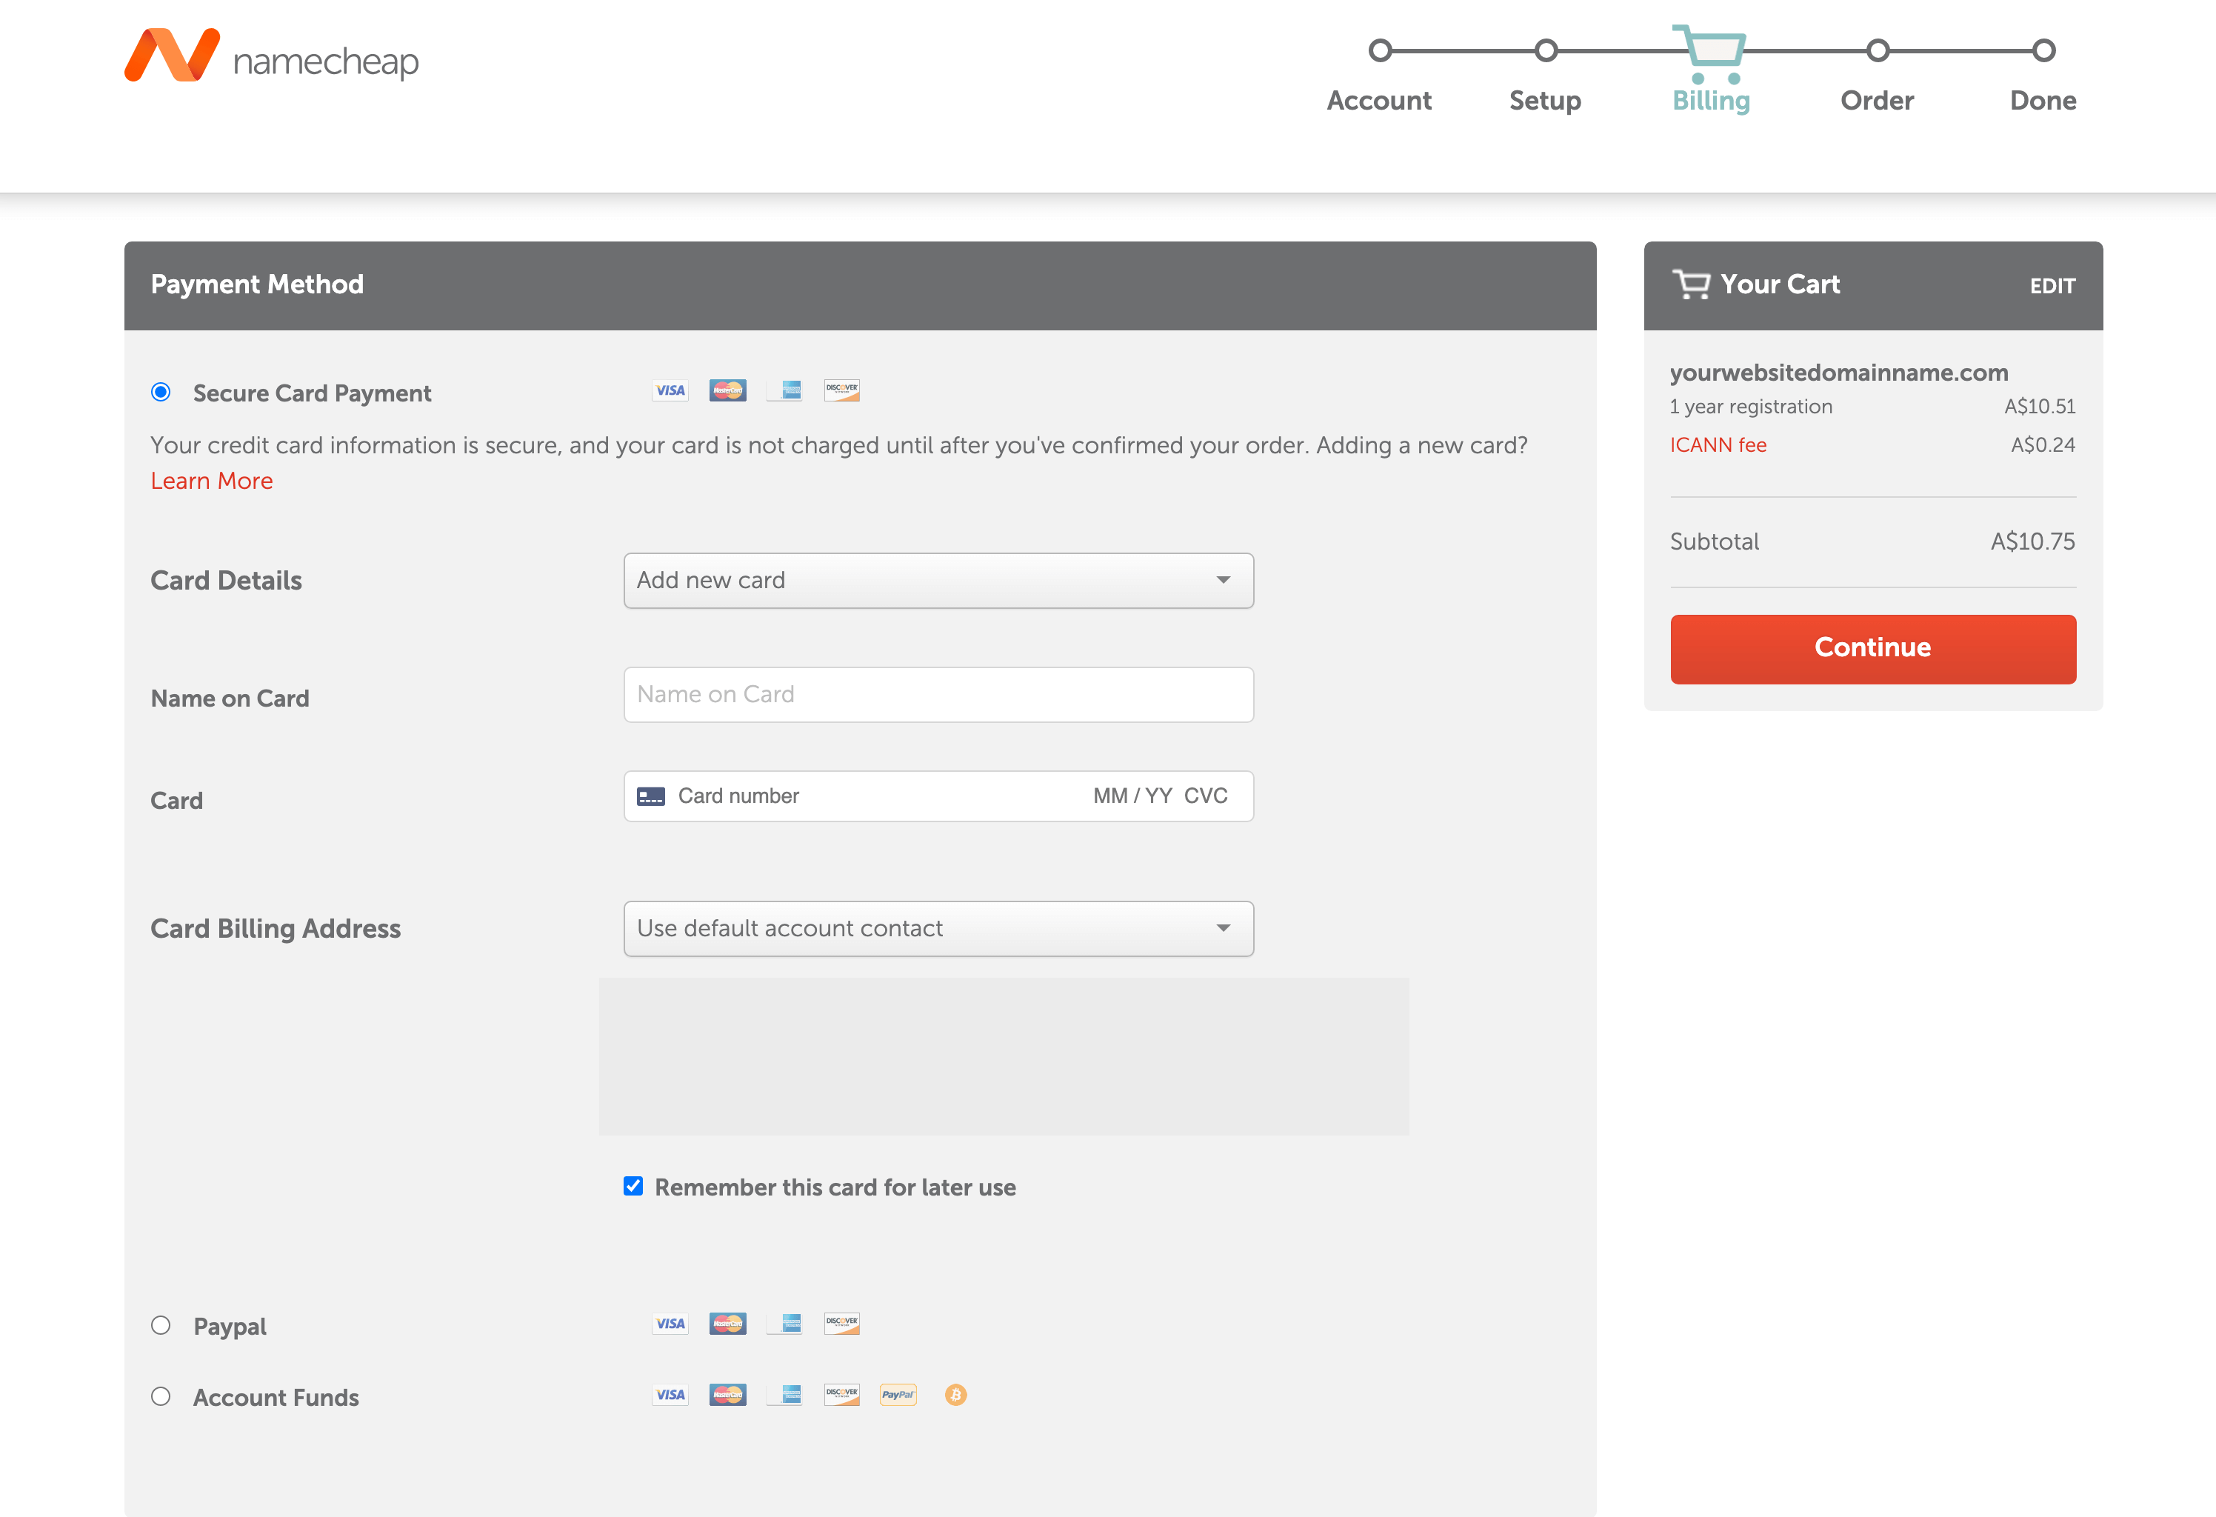Focus the Name on Card field

938,694
